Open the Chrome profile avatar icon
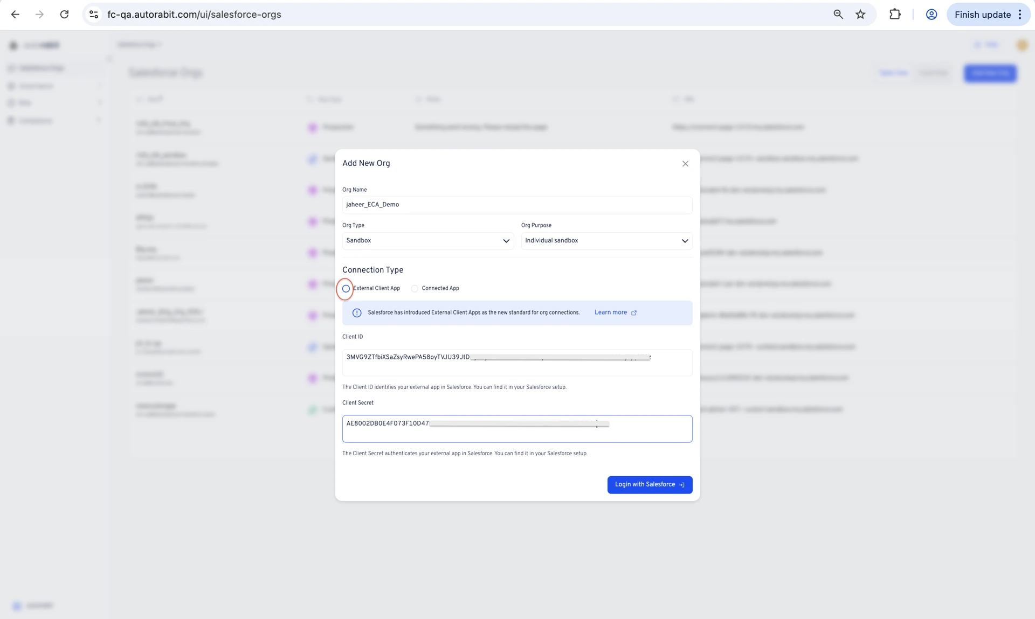The width and height of the screenshot is (1035, 619). click(x=931, y=15)
